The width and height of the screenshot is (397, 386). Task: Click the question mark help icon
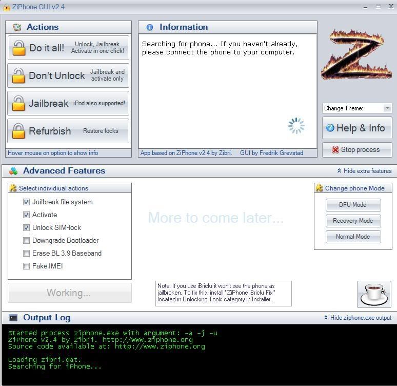tap(330, 128)
